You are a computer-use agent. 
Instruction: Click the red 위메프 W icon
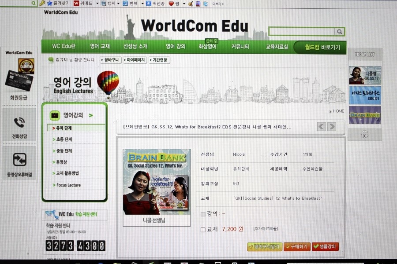tap(76, 3)
